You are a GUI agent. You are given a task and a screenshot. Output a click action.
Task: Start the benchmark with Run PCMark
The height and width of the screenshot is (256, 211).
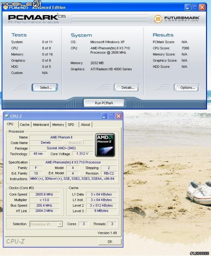104,103
